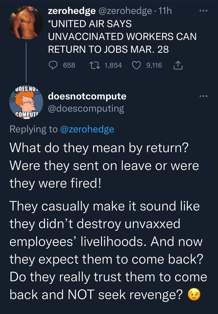Click the 1,854 retweets count
This screenshot has height=314, width=218.
pos(113,65)
